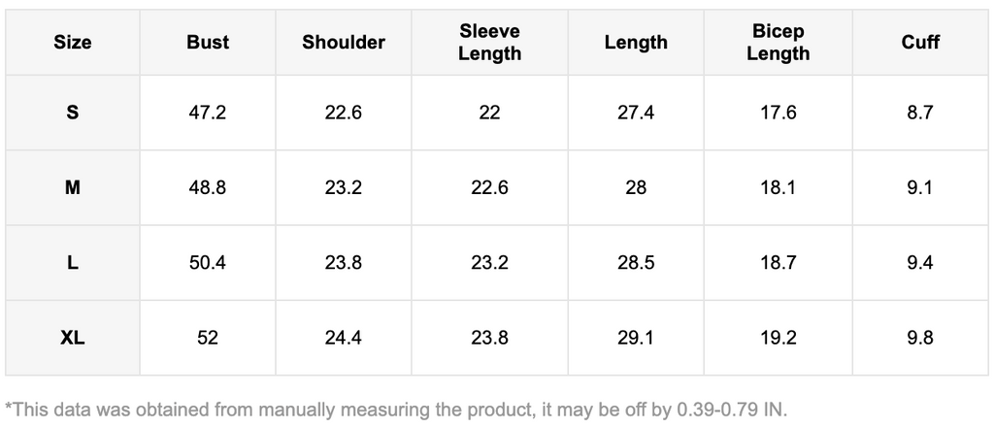Select the 9.8 cuff value for XL
This screenshot has height=428, width=994.
point(920,338)
